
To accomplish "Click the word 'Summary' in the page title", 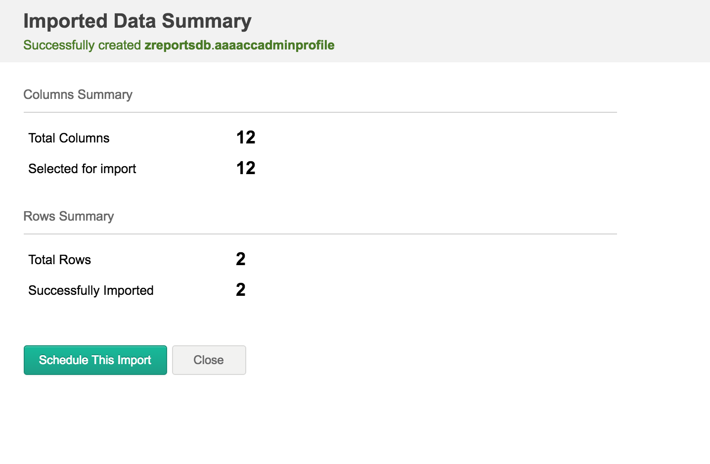I will pos(206,21).
